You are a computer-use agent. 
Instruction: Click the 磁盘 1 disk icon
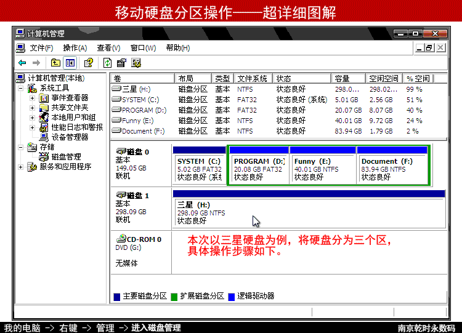click(x=121, y=195)
